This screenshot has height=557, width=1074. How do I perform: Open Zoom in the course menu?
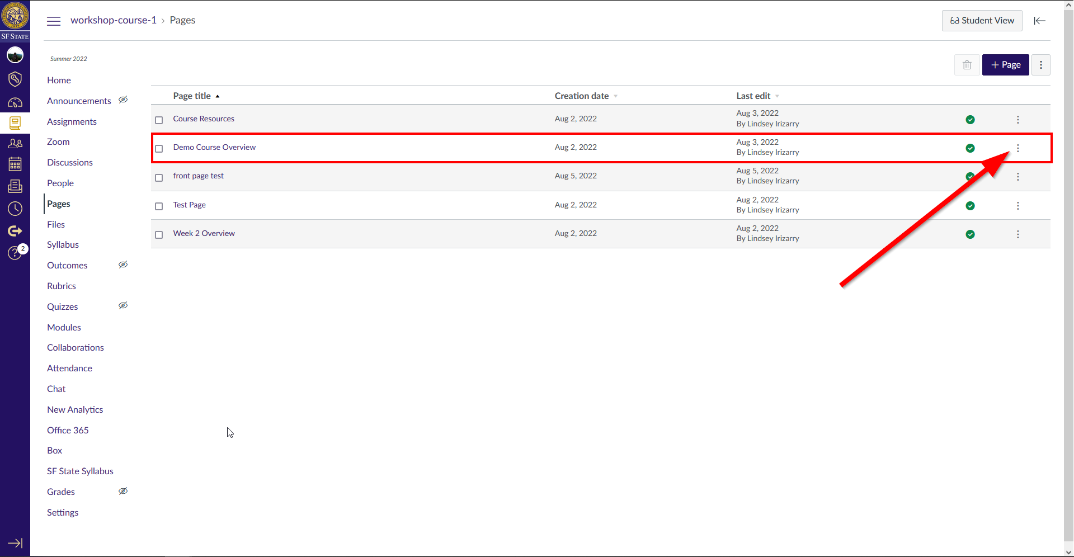point(58,142)
